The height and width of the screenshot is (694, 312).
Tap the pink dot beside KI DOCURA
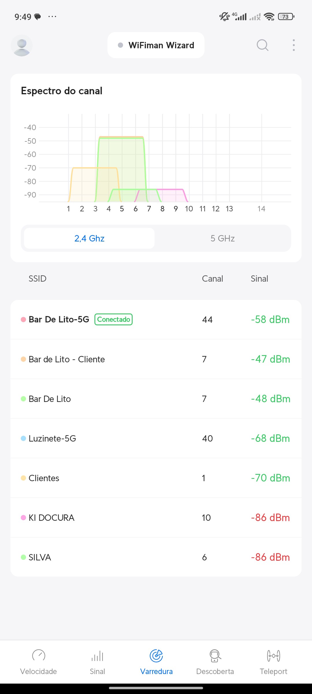point(23,518)
